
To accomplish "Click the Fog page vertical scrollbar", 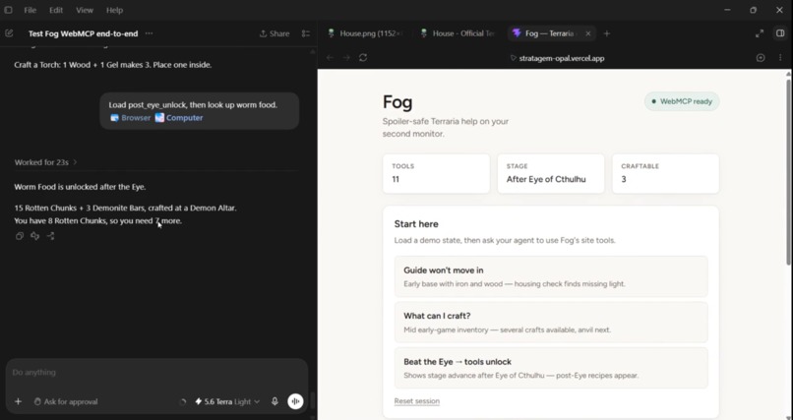I will [x=789, y=172].
